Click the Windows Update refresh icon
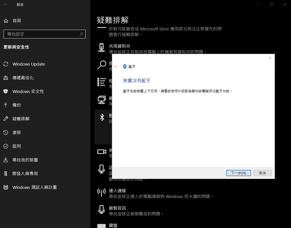 tap(6, 64)
